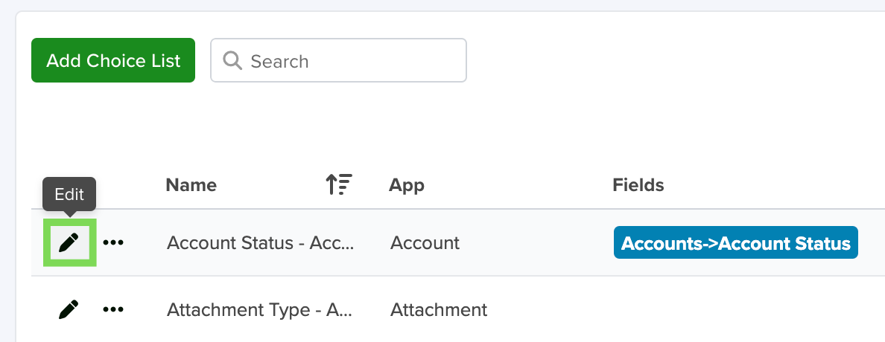Click the App column header

(x=407, y=185)
